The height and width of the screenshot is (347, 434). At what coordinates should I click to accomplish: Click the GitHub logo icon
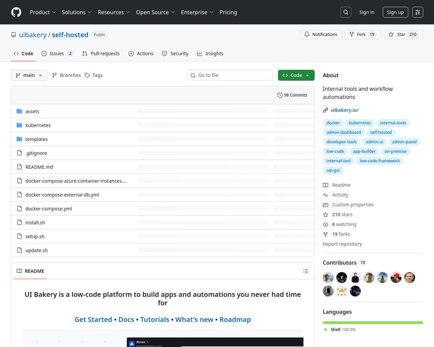pyautogui.click(x=16, y=12)
